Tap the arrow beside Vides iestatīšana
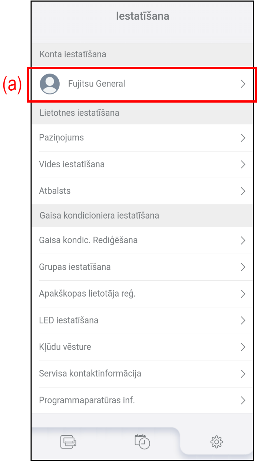Image resolution: width=258 pixels, height=462 pixels. coord(243,165)
